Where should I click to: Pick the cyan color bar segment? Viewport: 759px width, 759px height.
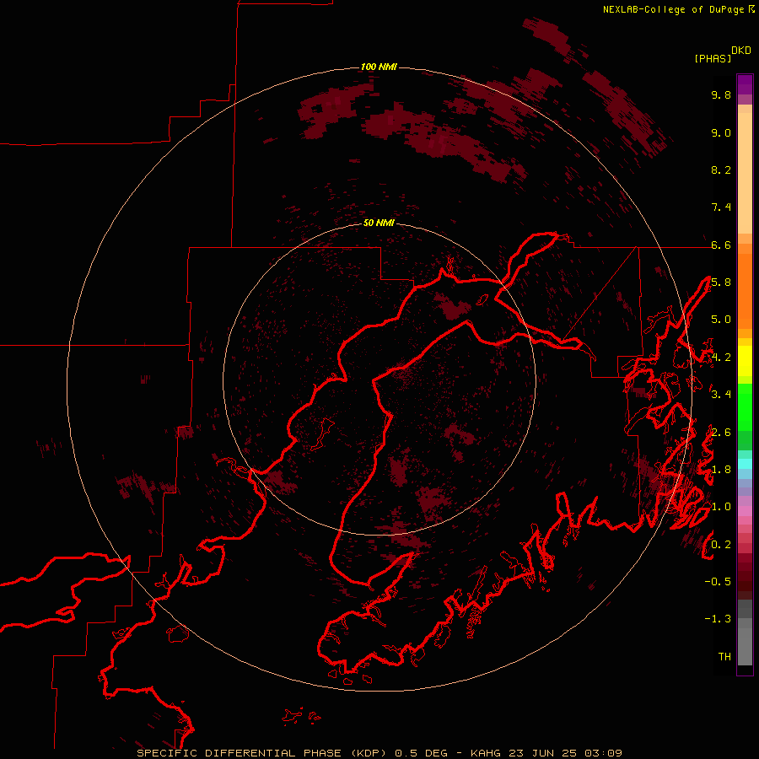tap(745, 463)
